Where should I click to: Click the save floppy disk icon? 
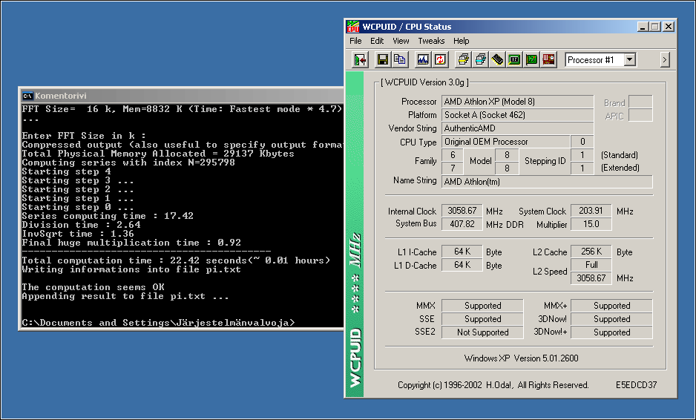click(x=383, y=59)
